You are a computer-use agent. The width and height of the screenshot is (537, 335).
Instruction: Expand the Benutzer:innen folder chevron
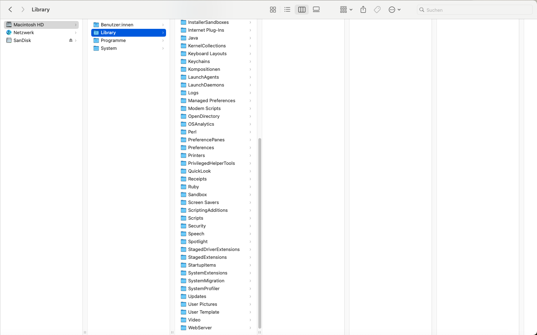(163, 25)
